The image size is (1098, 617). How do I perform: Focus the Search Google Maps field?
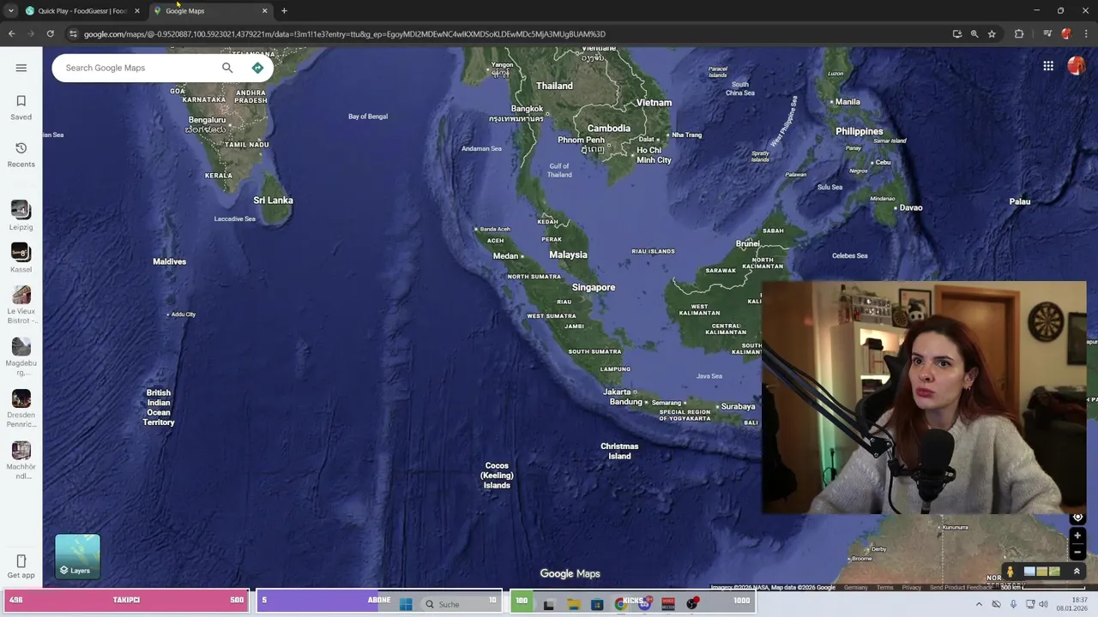coord(137,68)
